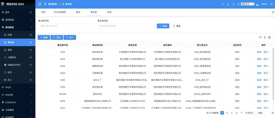The height and width of the screenshot is (118, 275).
Task: Open table column settings gear
Action: point(269,37)
